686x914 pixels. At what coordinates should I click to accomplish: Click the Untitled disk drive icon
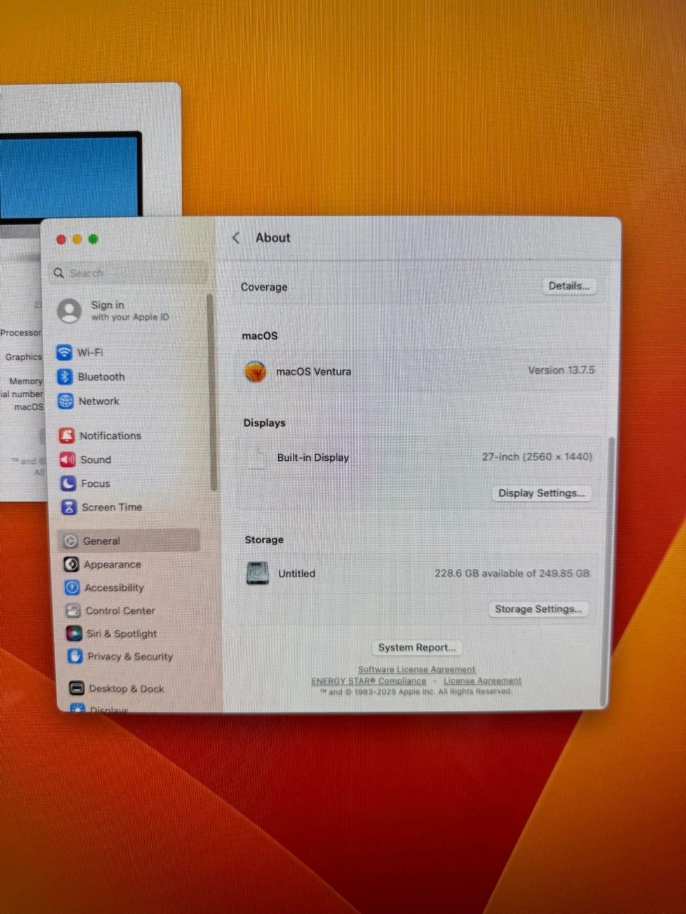click(258, 573)
